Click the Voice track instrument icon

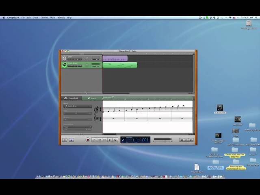pyautogui.click(x=64, y=58)
